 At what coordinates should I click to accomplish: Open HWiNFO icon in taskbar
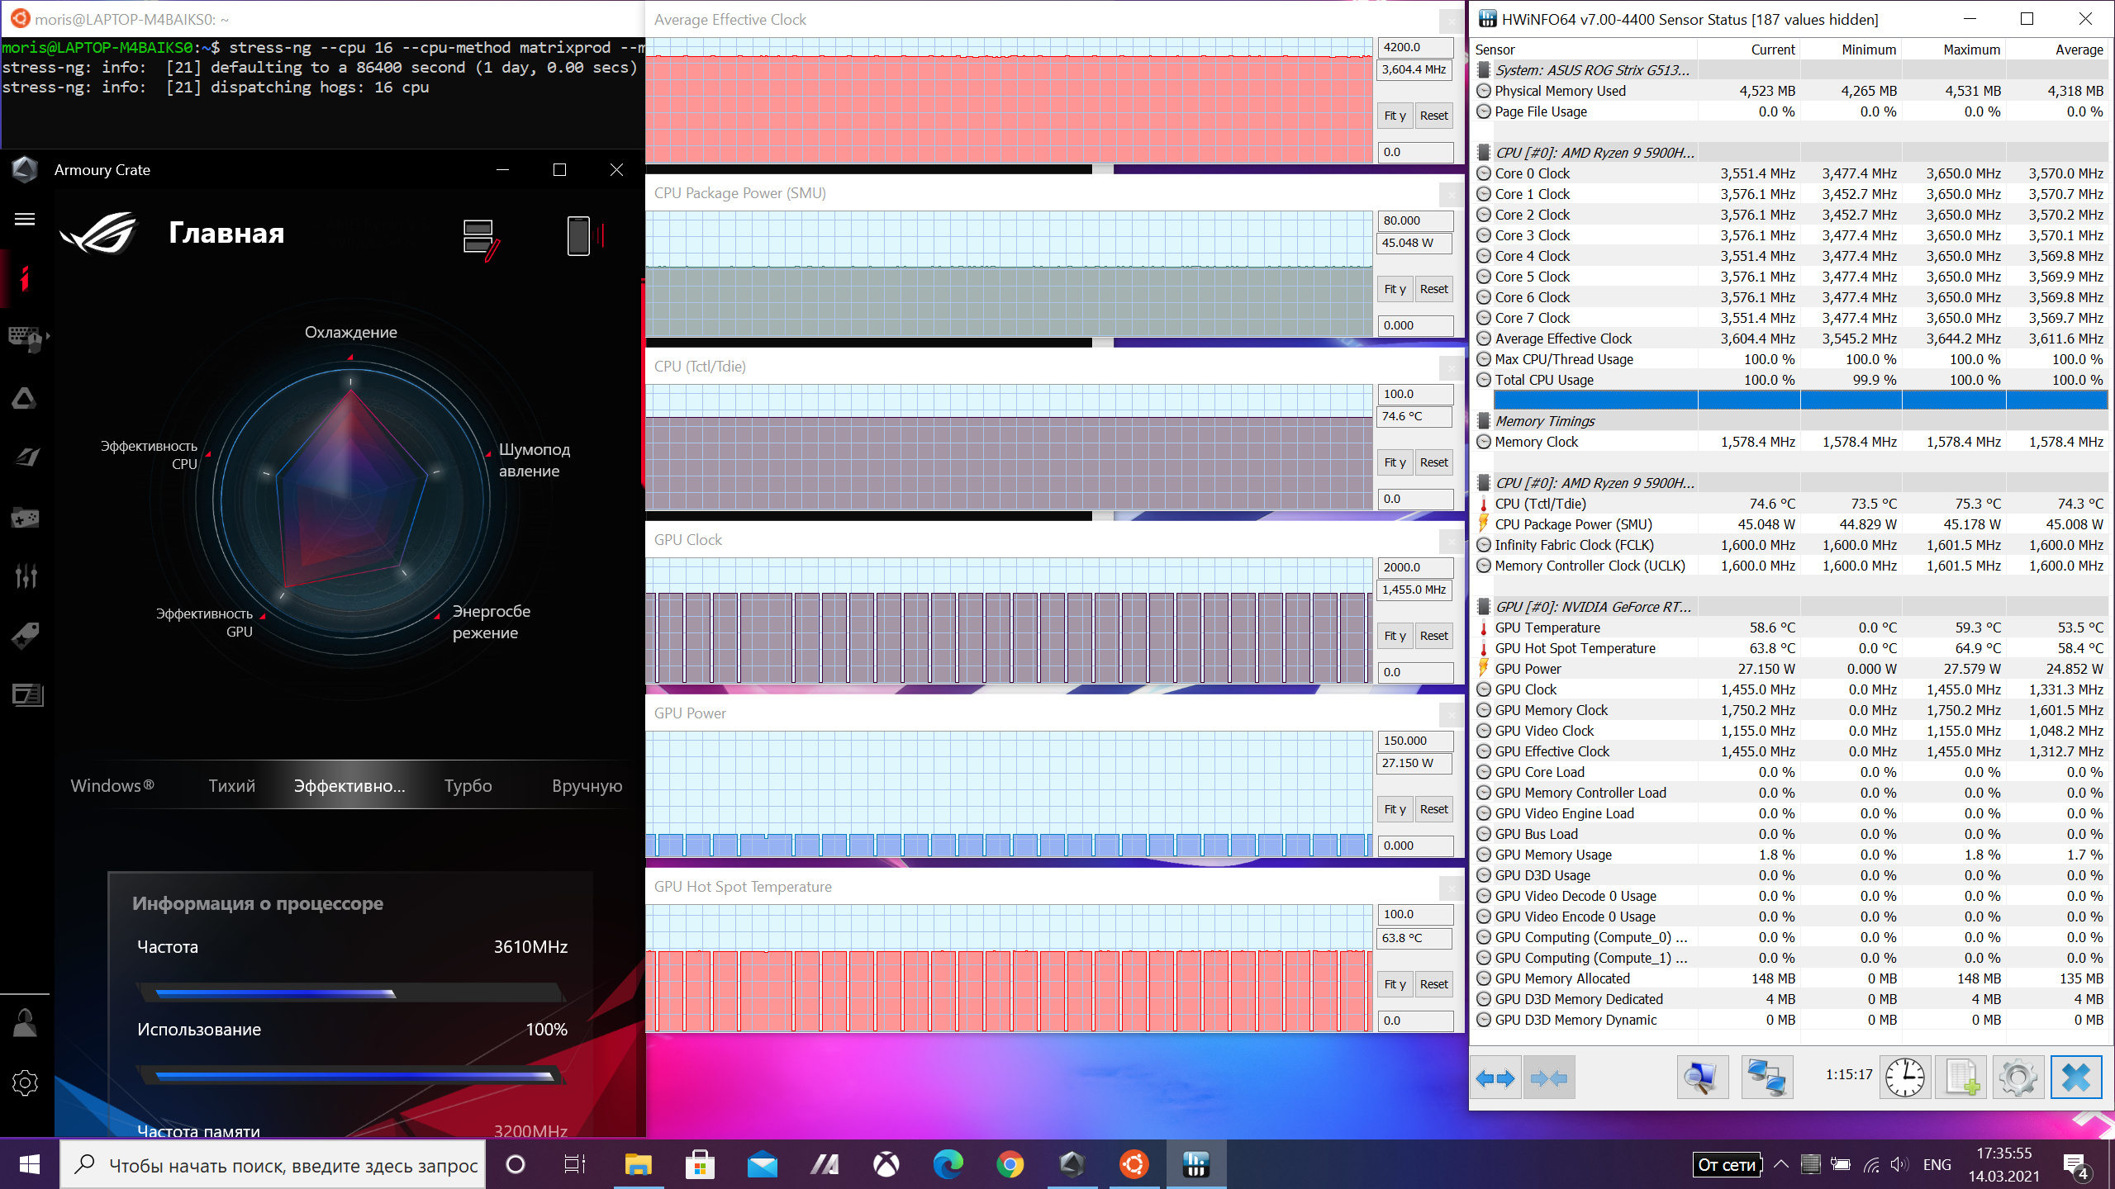(1195, 1165)
